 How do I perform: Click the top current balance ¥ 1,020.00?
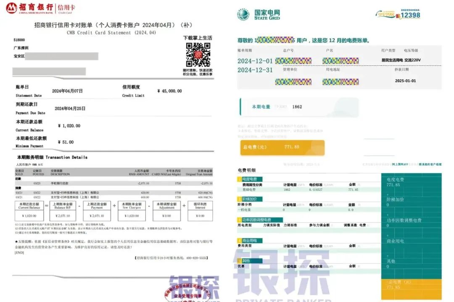click(x=69, y=126)
